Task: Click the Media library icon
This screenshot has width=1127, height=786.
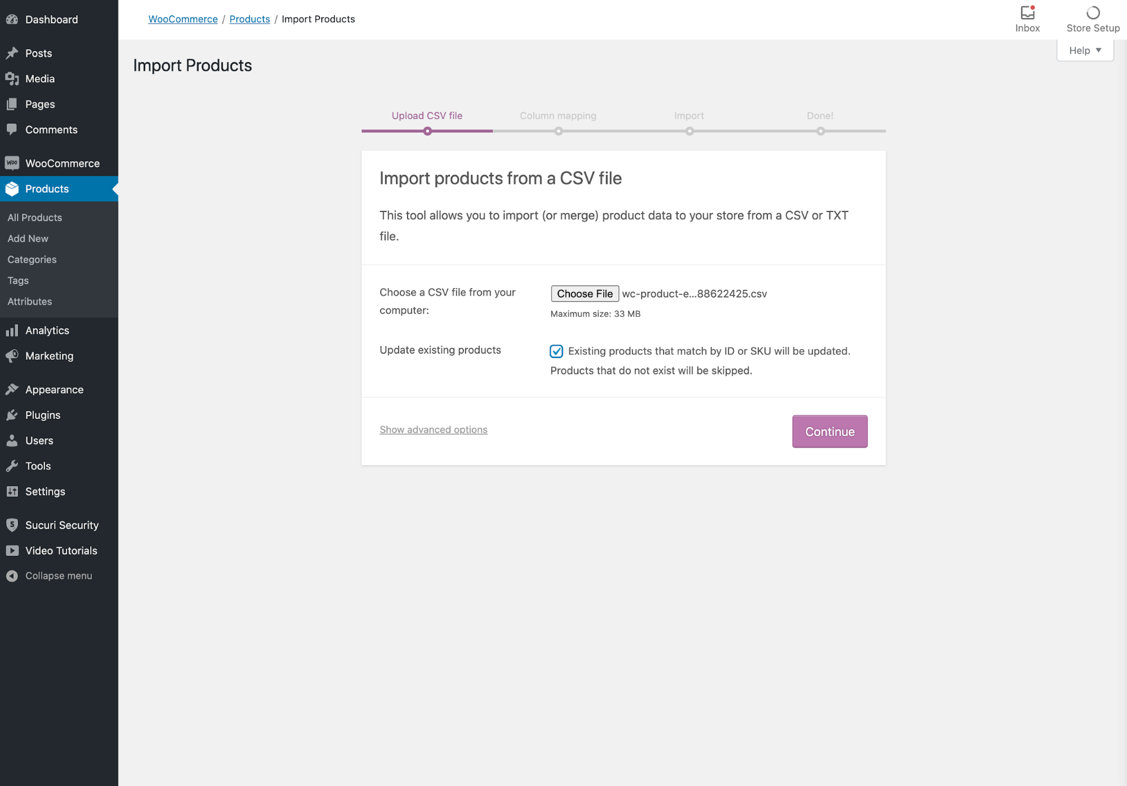Action: point(12,78)
